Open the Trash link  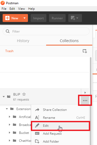[9, 51]
